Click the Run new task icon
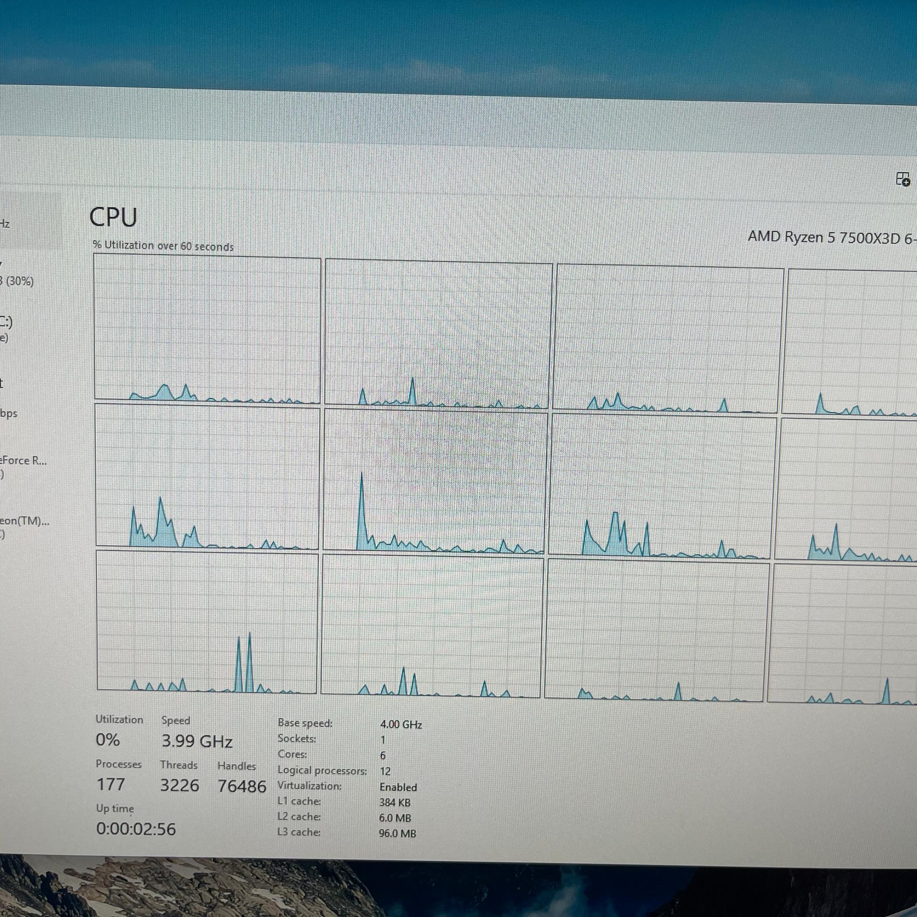Viewport: 917px width, 917px height. pos(903,179)
